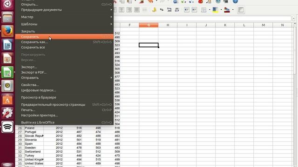
Task: Choose Предварительный просмотр страницы
Action: [64, 104]
